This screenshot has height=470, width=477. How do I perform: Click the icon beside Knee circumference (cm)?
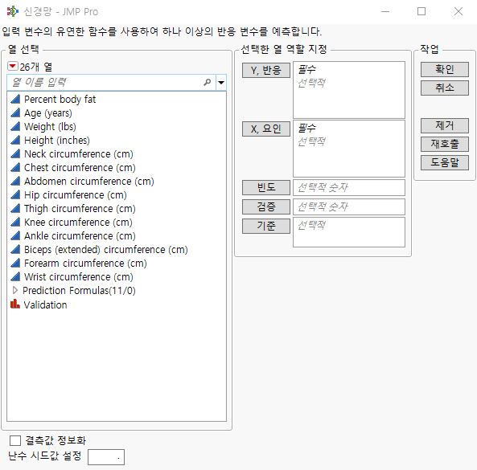pos(15,222)
